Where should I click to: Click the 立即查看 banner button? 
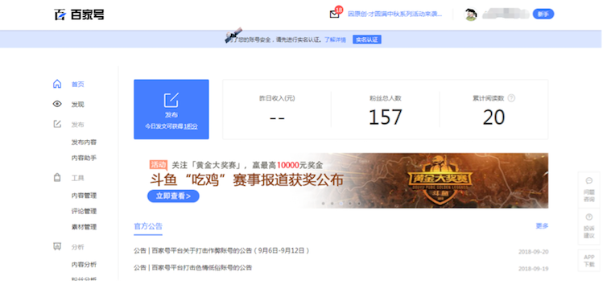pos(173,196)
